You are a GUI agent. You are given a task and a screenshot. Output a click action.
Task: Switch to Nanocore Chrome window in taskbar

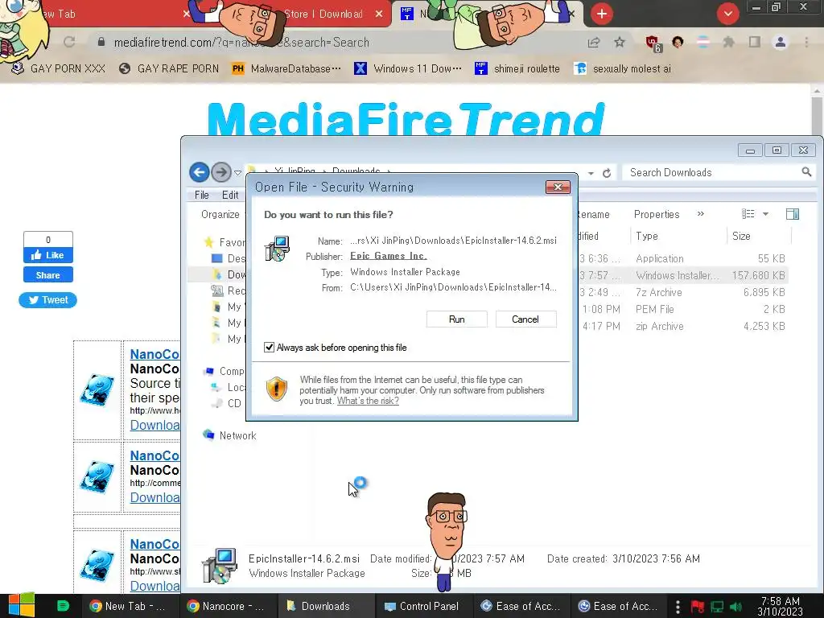tap(226, 606)
